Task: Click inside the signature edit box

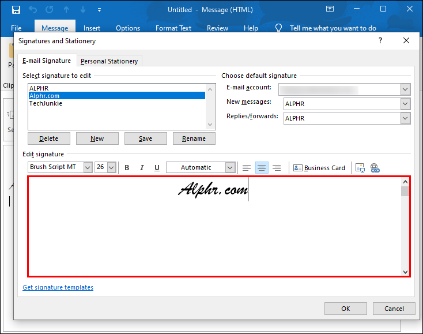Action: click(214, 226)
